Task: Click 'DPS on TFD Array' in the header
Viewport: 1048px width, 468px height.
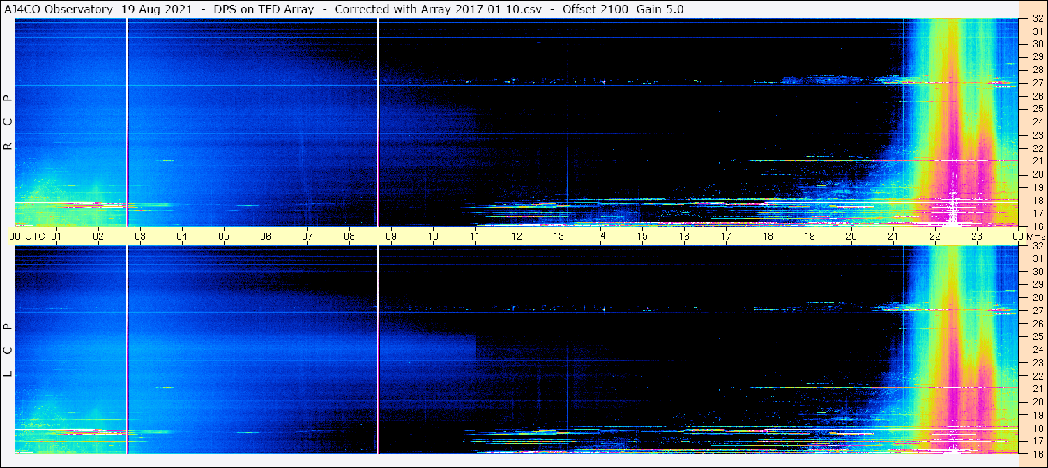Action: click(264, 9)
